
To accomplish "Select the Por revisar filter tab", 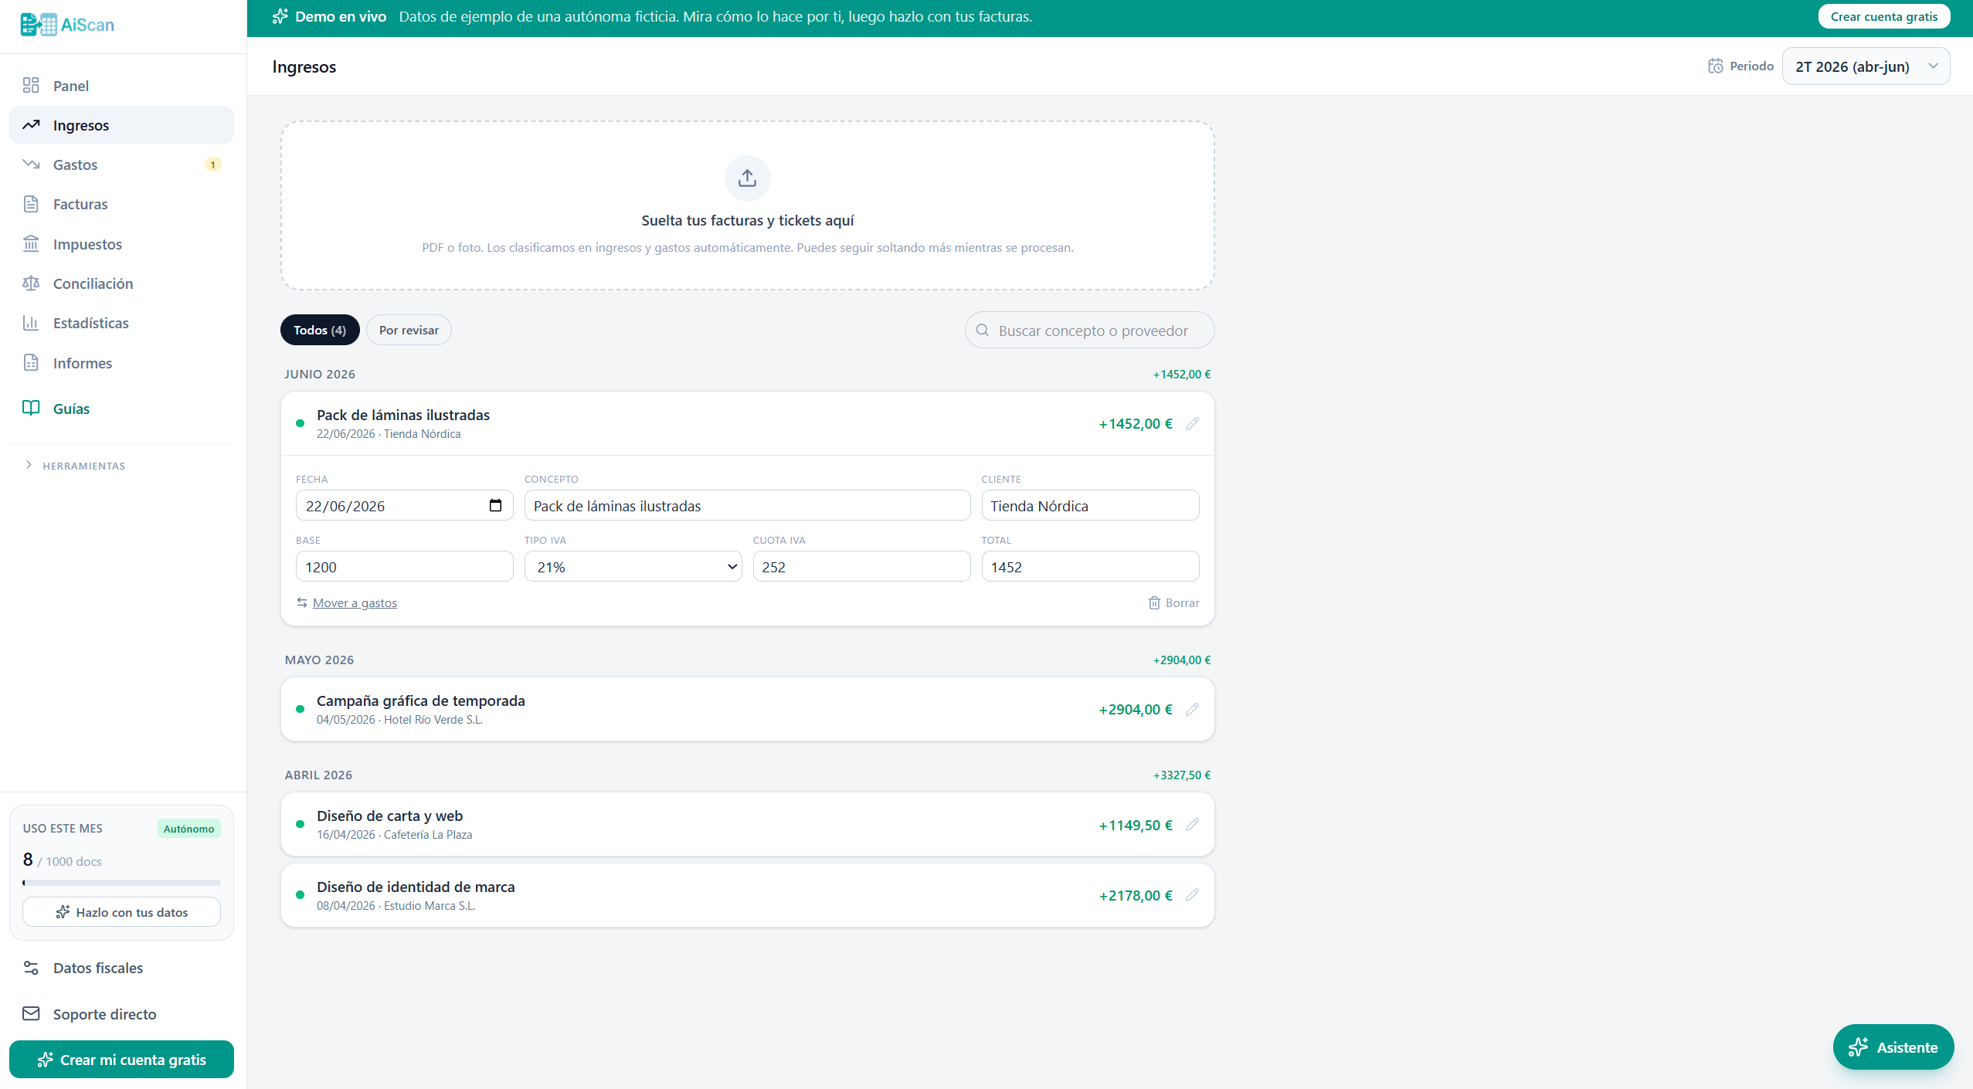I will click(x=409, y=330).
